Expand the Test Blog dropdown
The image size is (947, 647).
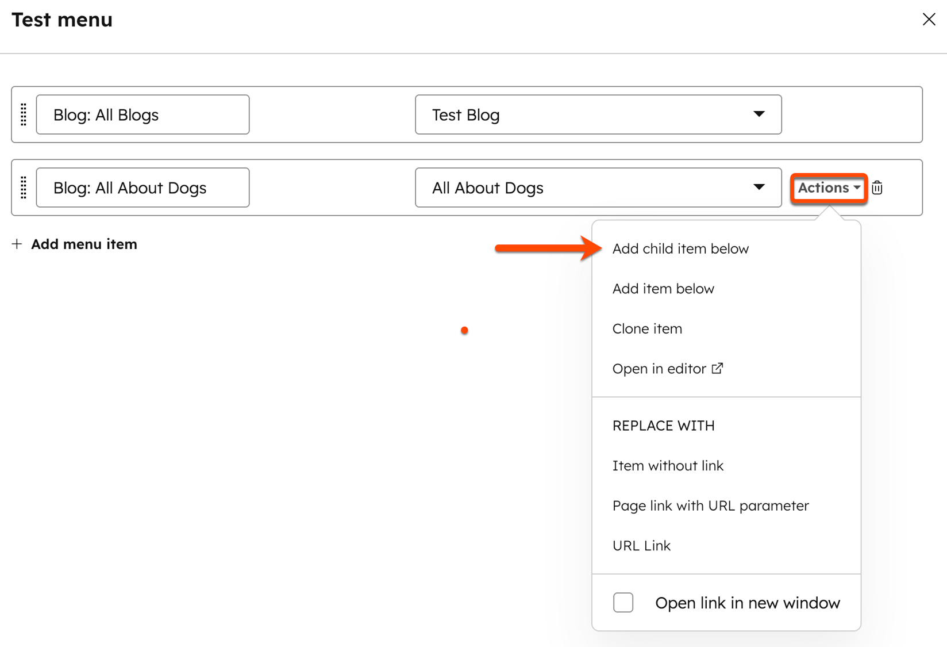click(759, 114)
